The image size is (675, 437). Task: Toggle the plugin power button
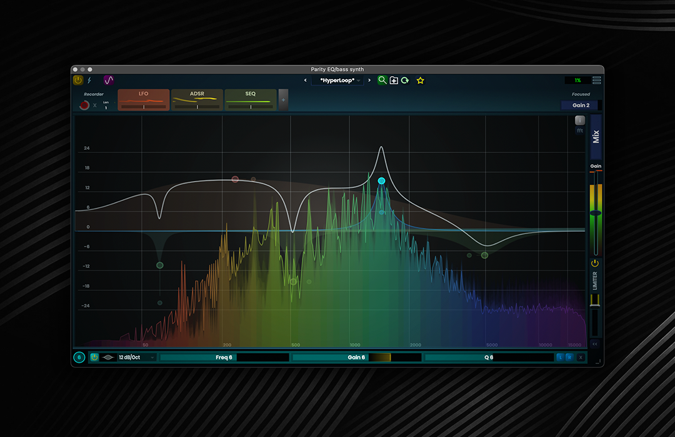(x=78, y=81)
